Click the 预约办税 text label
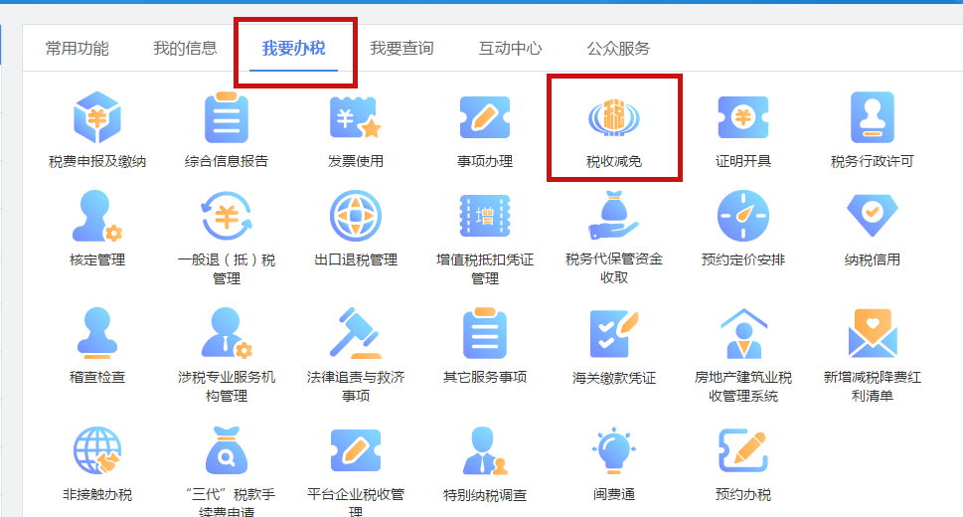This screenshot has height=517, width=963. point(743,495)
